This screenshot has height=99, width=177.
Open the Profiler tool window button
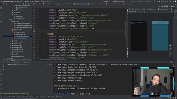click(43, 96)
